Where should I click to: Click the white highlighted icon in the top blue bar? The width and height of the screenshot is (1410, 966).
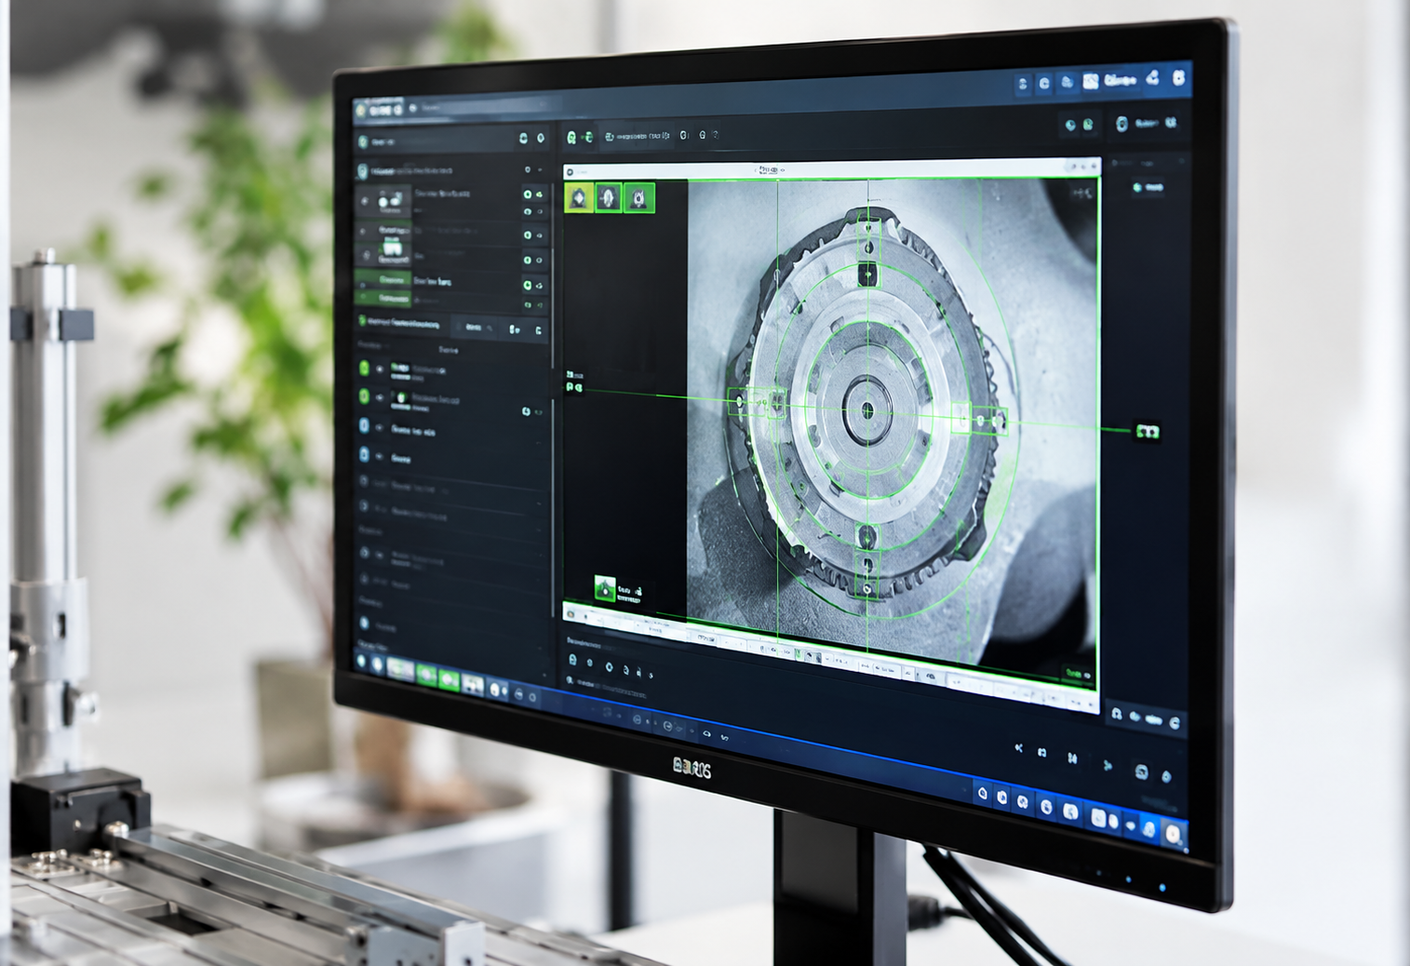pos(1091,82)
